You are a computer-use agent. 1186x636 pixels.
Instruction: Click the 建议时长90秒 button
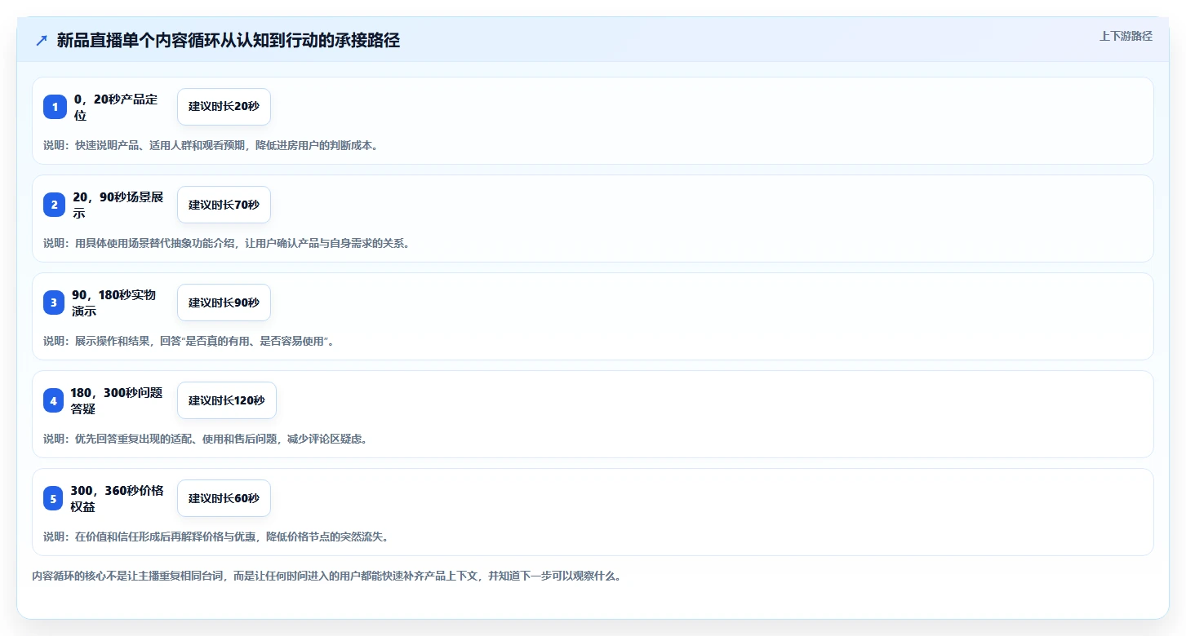(224, 303)
